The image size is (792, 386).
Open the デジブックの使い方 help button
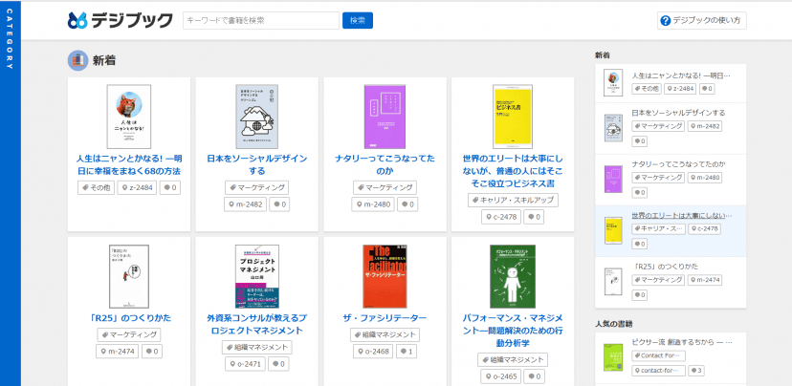pos(701,20)
